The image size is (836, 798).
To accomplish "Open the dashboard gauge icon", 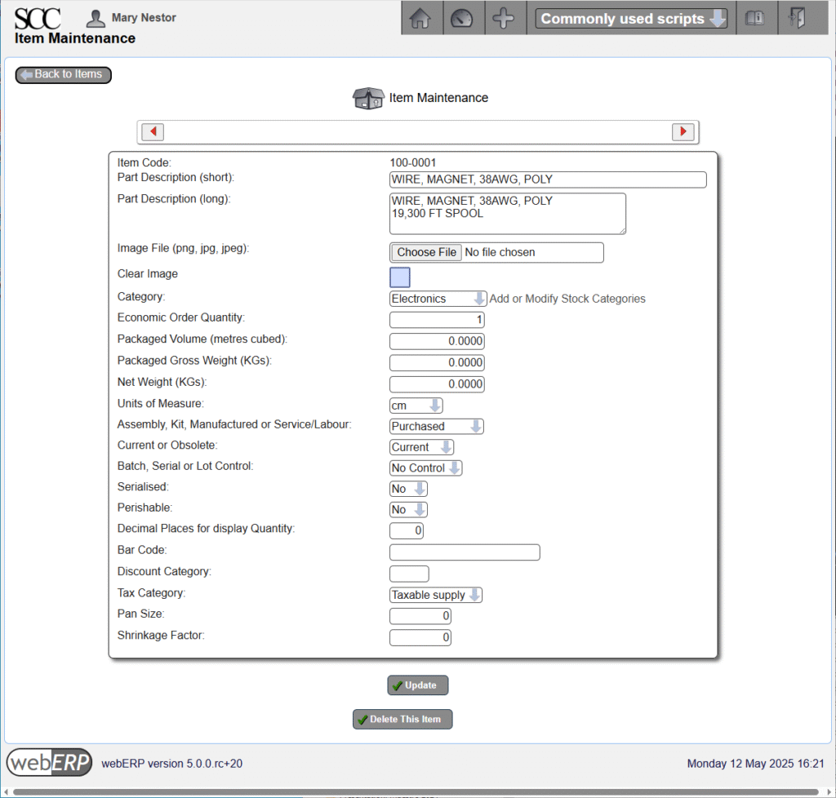I will 462,19.
